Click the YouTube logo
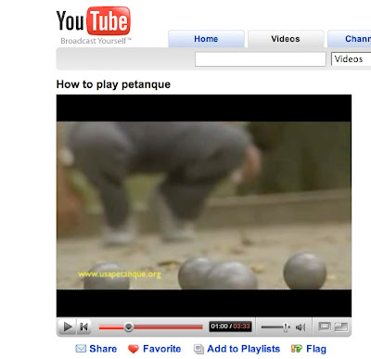Screen dimensions: 371x359 click(x=93, y=21)
